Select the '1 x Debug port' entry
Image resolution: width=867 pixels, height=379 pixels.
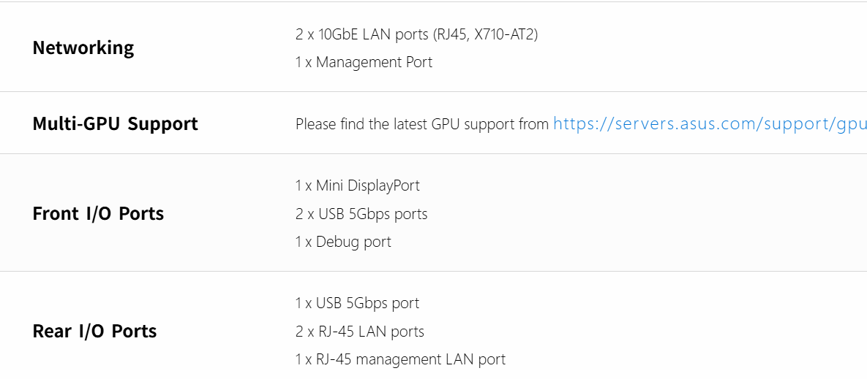[x=343, y=242]
